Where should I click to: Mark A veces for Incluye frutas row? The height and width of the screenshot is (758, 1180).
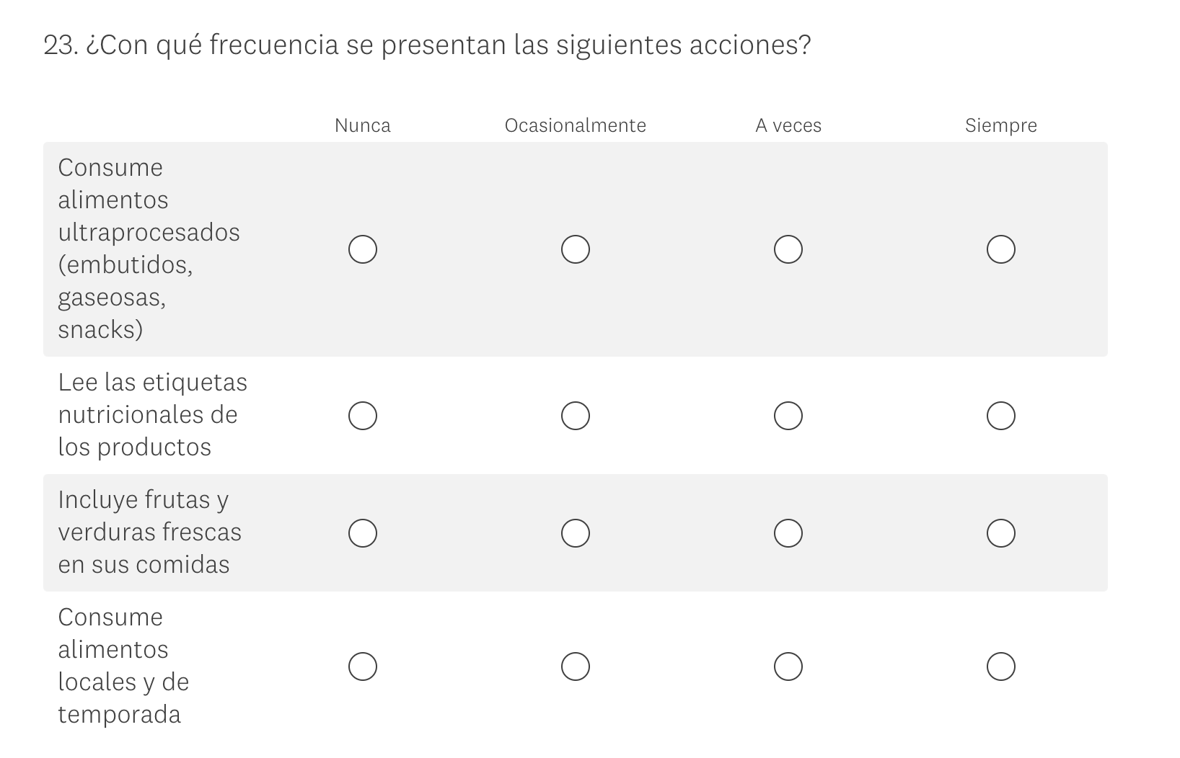[x=788, y=533]
